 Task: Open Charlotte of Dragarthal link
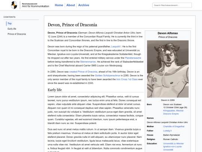tap(174, 126)
